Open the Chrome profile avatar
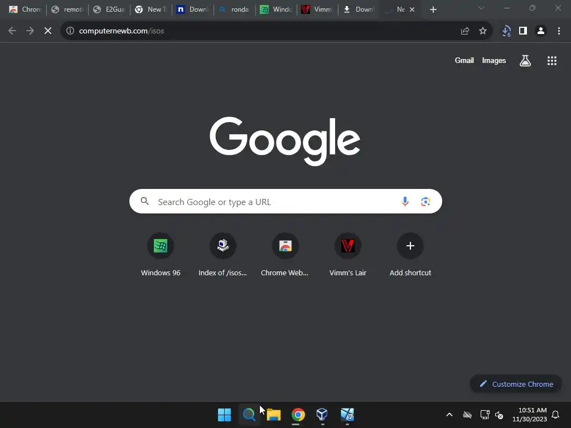Image resolution: width=571 pixels, height=428 pixels. [541, 31]
